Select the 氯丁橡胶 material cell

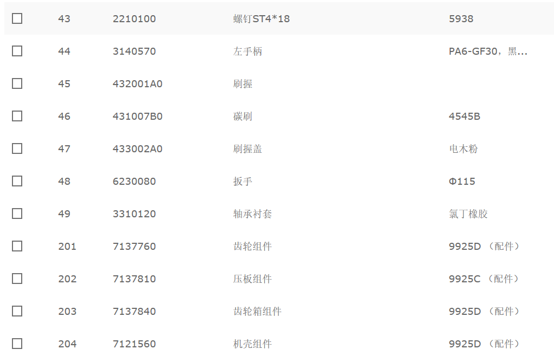pos(468,214)
